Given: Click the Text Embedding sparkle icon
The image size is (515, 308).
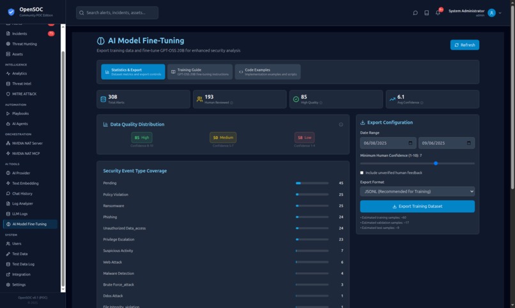Looking at the screenshot, I should 8,183.
